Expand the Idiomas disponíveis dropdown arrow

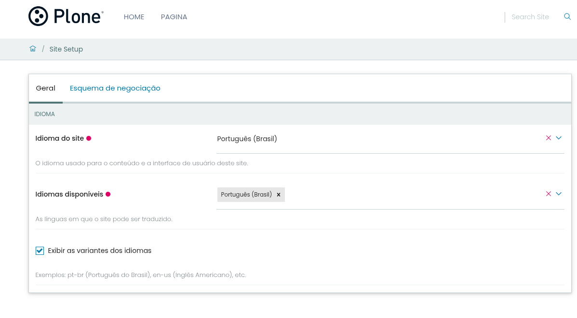(559, 194)
